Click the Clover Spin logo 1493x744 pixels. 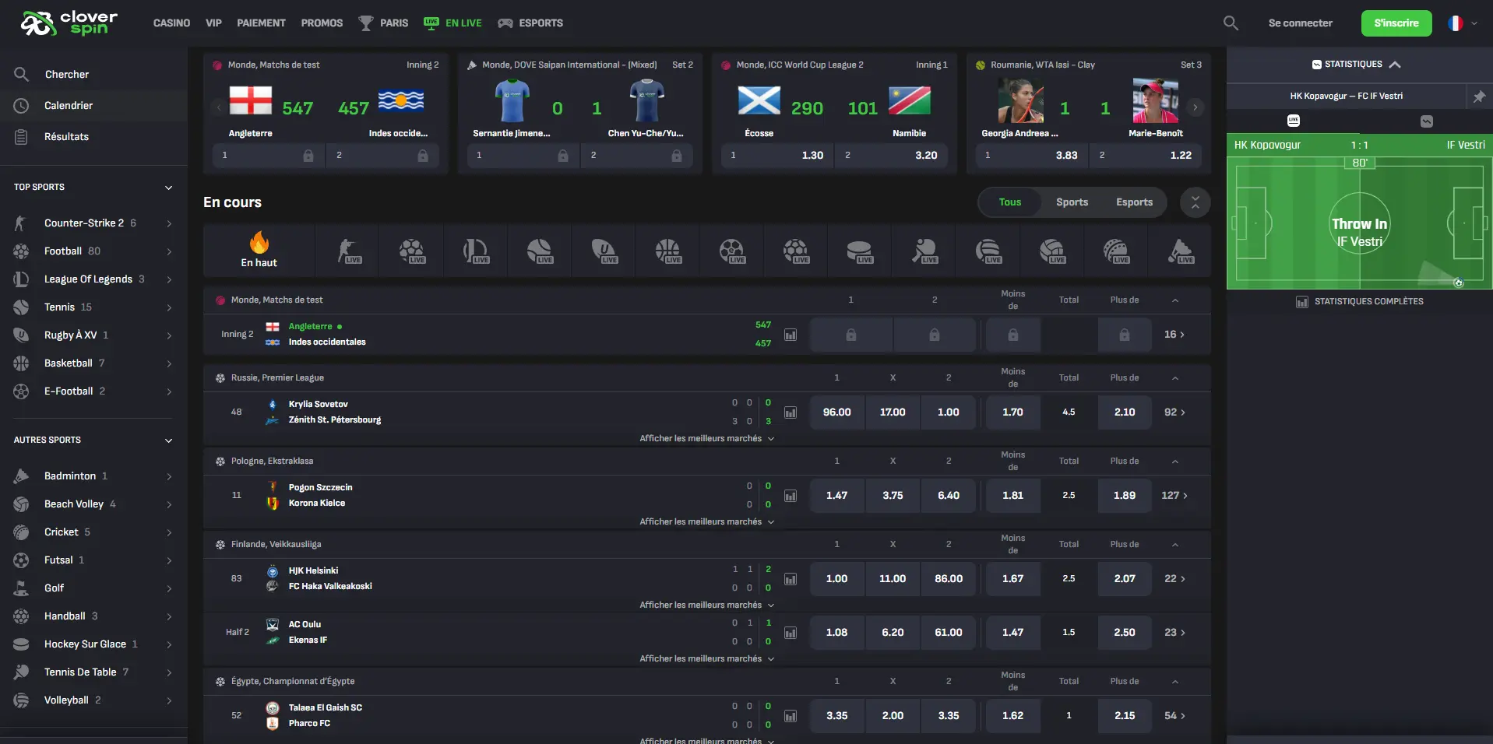pyautogui.click(x=69, y=23)
